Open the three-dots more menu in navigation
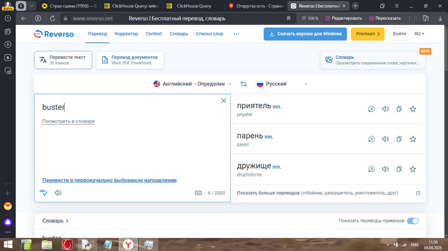This screenshot has width=448, height=251. tap(236, 34)
